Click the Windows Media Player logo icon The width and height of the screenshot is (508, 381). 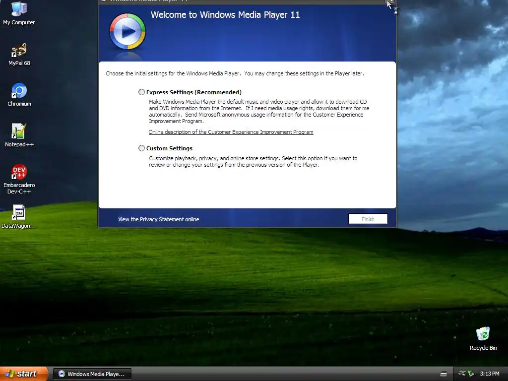[127, 31]
